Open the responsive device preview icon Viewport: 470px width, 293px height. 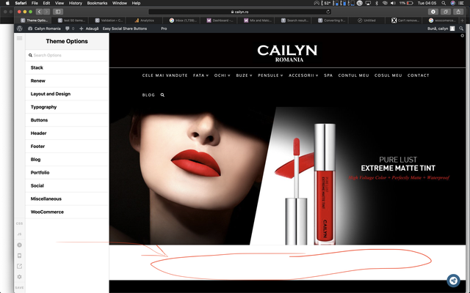tap(20, 256)
